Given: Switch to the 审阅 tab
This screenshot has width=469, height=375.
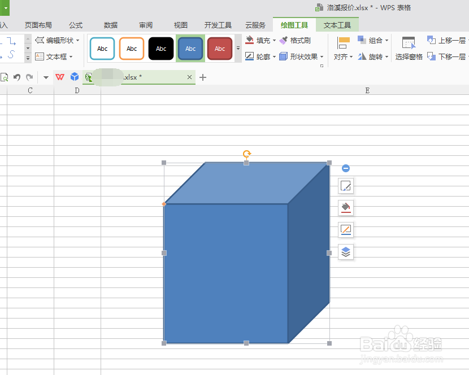Looking at the screenshot, I should point(146,25).
